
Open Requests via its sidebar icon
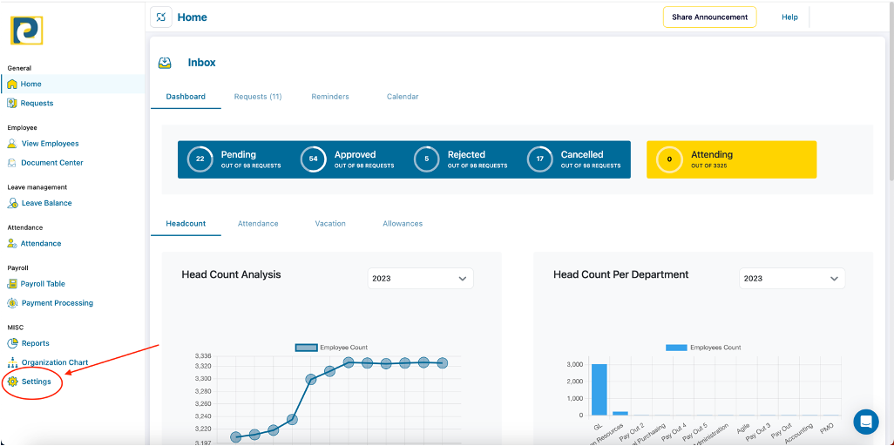coord(12,104)
